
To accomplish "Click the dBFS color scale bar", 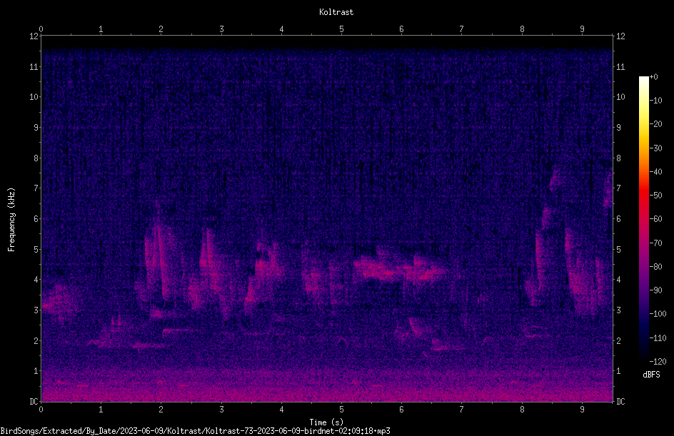I will pos(643,218).
